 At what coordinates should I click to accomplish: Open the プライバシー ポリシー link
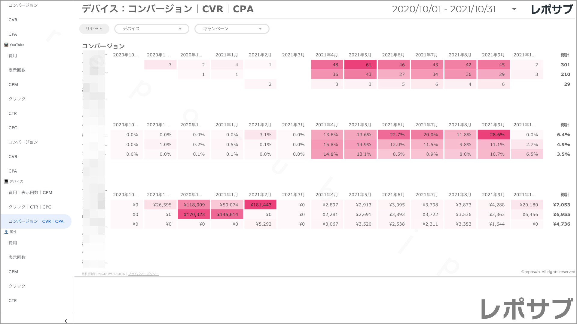[143, 274]
